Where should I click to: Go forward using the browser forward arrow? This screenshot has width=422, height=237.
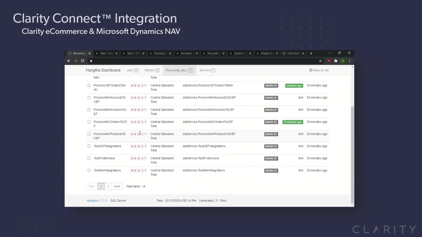tap(76, 61)
